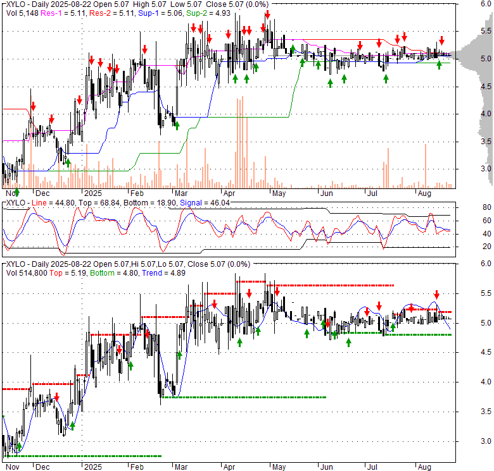
Task: Click the Aug label on the bottom chart axis
Action: pos(424,467)
